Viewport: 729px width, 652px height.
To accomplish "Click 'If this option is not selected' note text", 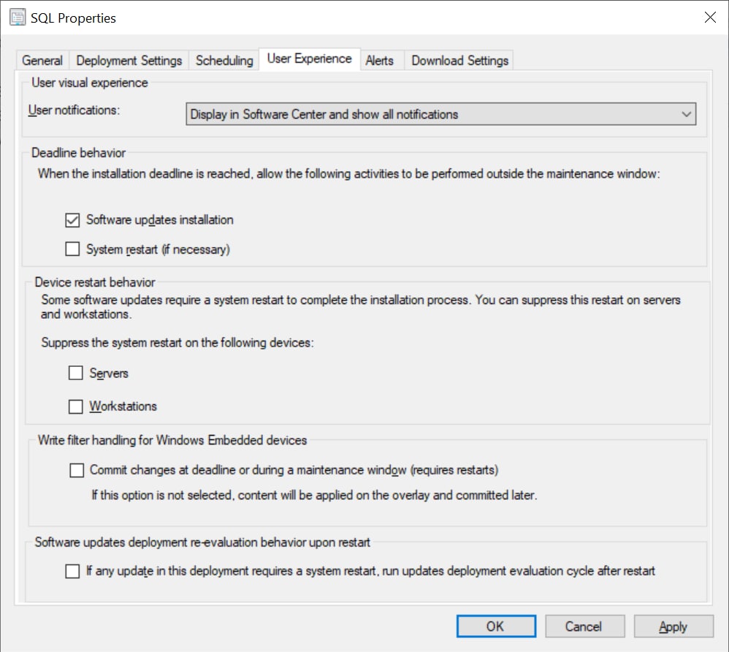I will pyautogui.click(x=314, y=495).
